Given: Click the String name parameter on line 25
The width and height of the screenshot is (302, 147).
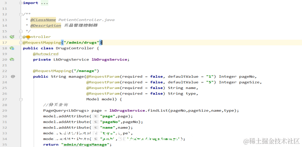Looking at the screenshot, I should (182, 88).
